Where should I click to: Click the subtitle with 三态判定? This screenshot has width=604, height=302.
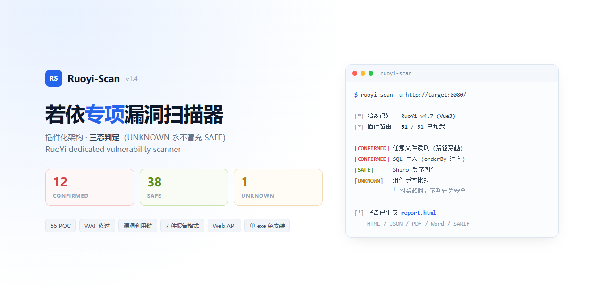click(135, 137)
